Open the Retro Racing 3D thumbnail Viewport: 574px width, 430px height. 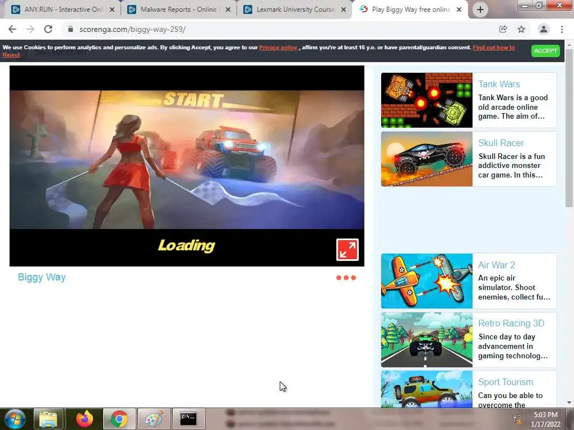tap(427, 340)
